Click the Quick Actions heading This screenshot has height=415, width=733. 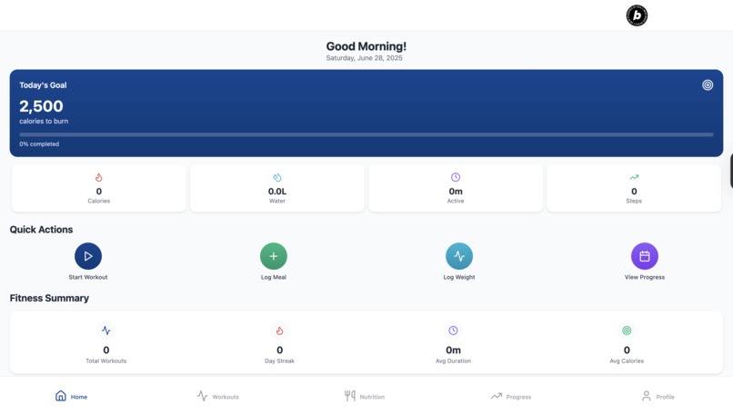[41, 229]
